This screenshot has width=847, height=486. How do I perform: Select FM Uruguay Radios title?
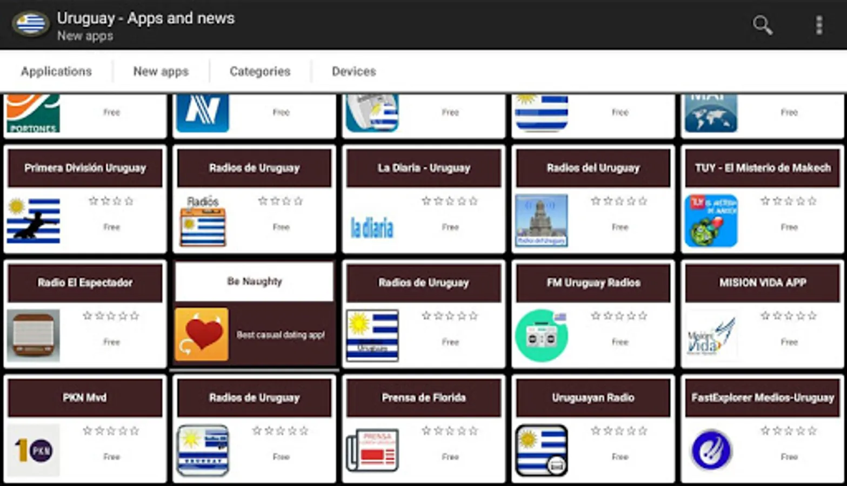pyautogui.click(x=593, y=282)
